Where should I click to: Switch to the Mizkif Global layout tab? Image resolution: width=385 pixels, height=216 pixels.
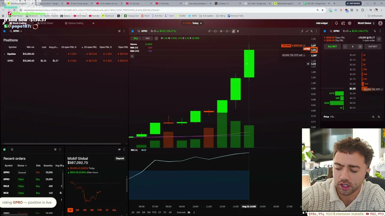click(45, 23)
